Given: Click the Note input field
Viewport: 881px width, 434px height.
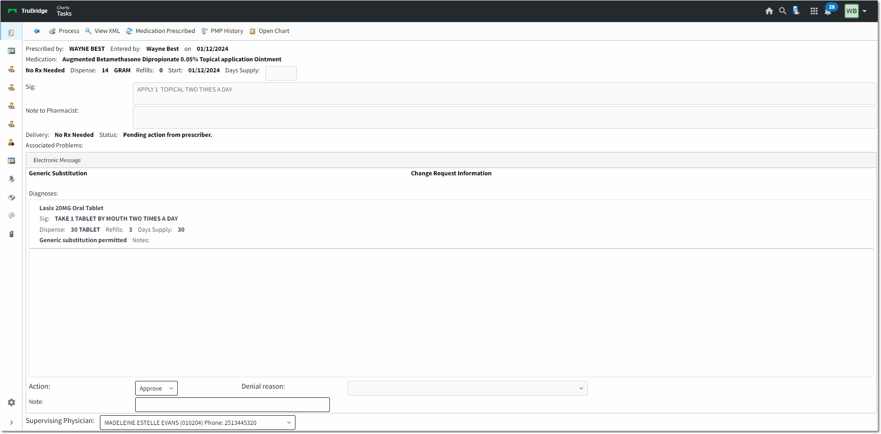Looking at the screenshot, I should (232, 405).
